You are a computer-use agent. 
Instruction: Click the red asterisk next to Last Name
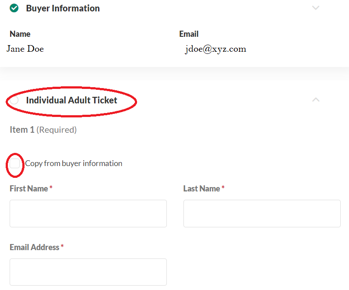pyautogui.click(x=223, y=188)
